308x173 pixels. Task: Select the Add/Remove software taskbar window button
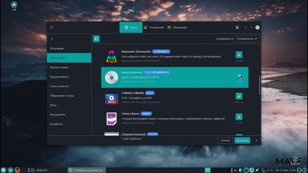point(87,170)
